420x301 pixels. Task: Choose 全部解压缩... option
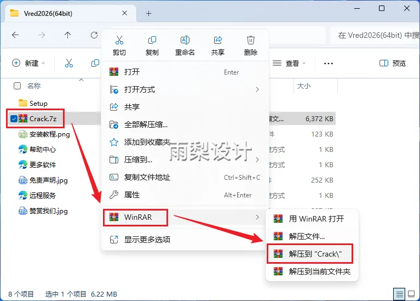(x=185, y=124)
